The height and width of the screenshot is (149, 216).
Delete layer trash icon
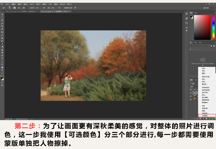(212, 119)
